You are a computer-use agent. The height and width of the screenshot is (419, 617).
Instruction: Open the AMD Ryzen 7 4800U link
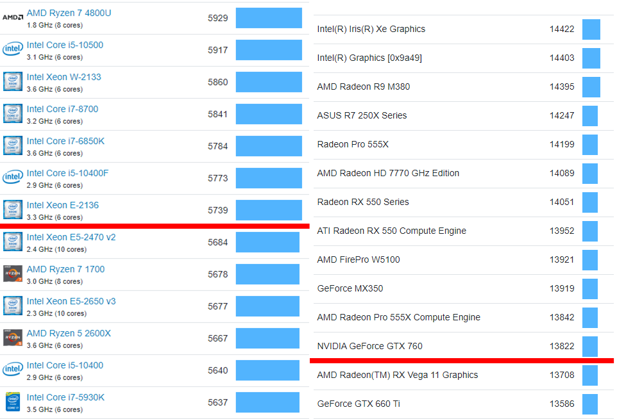pyautogui.click(x=69, y=13)
